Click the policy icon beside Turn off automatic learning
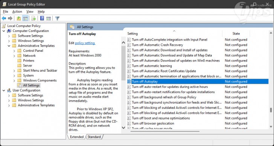This screenshot has width=274, height=146. point(129,66)
